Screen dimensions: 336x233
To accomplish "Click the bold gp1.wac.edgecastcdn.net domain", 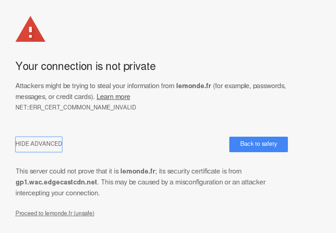I will point(56,182).
